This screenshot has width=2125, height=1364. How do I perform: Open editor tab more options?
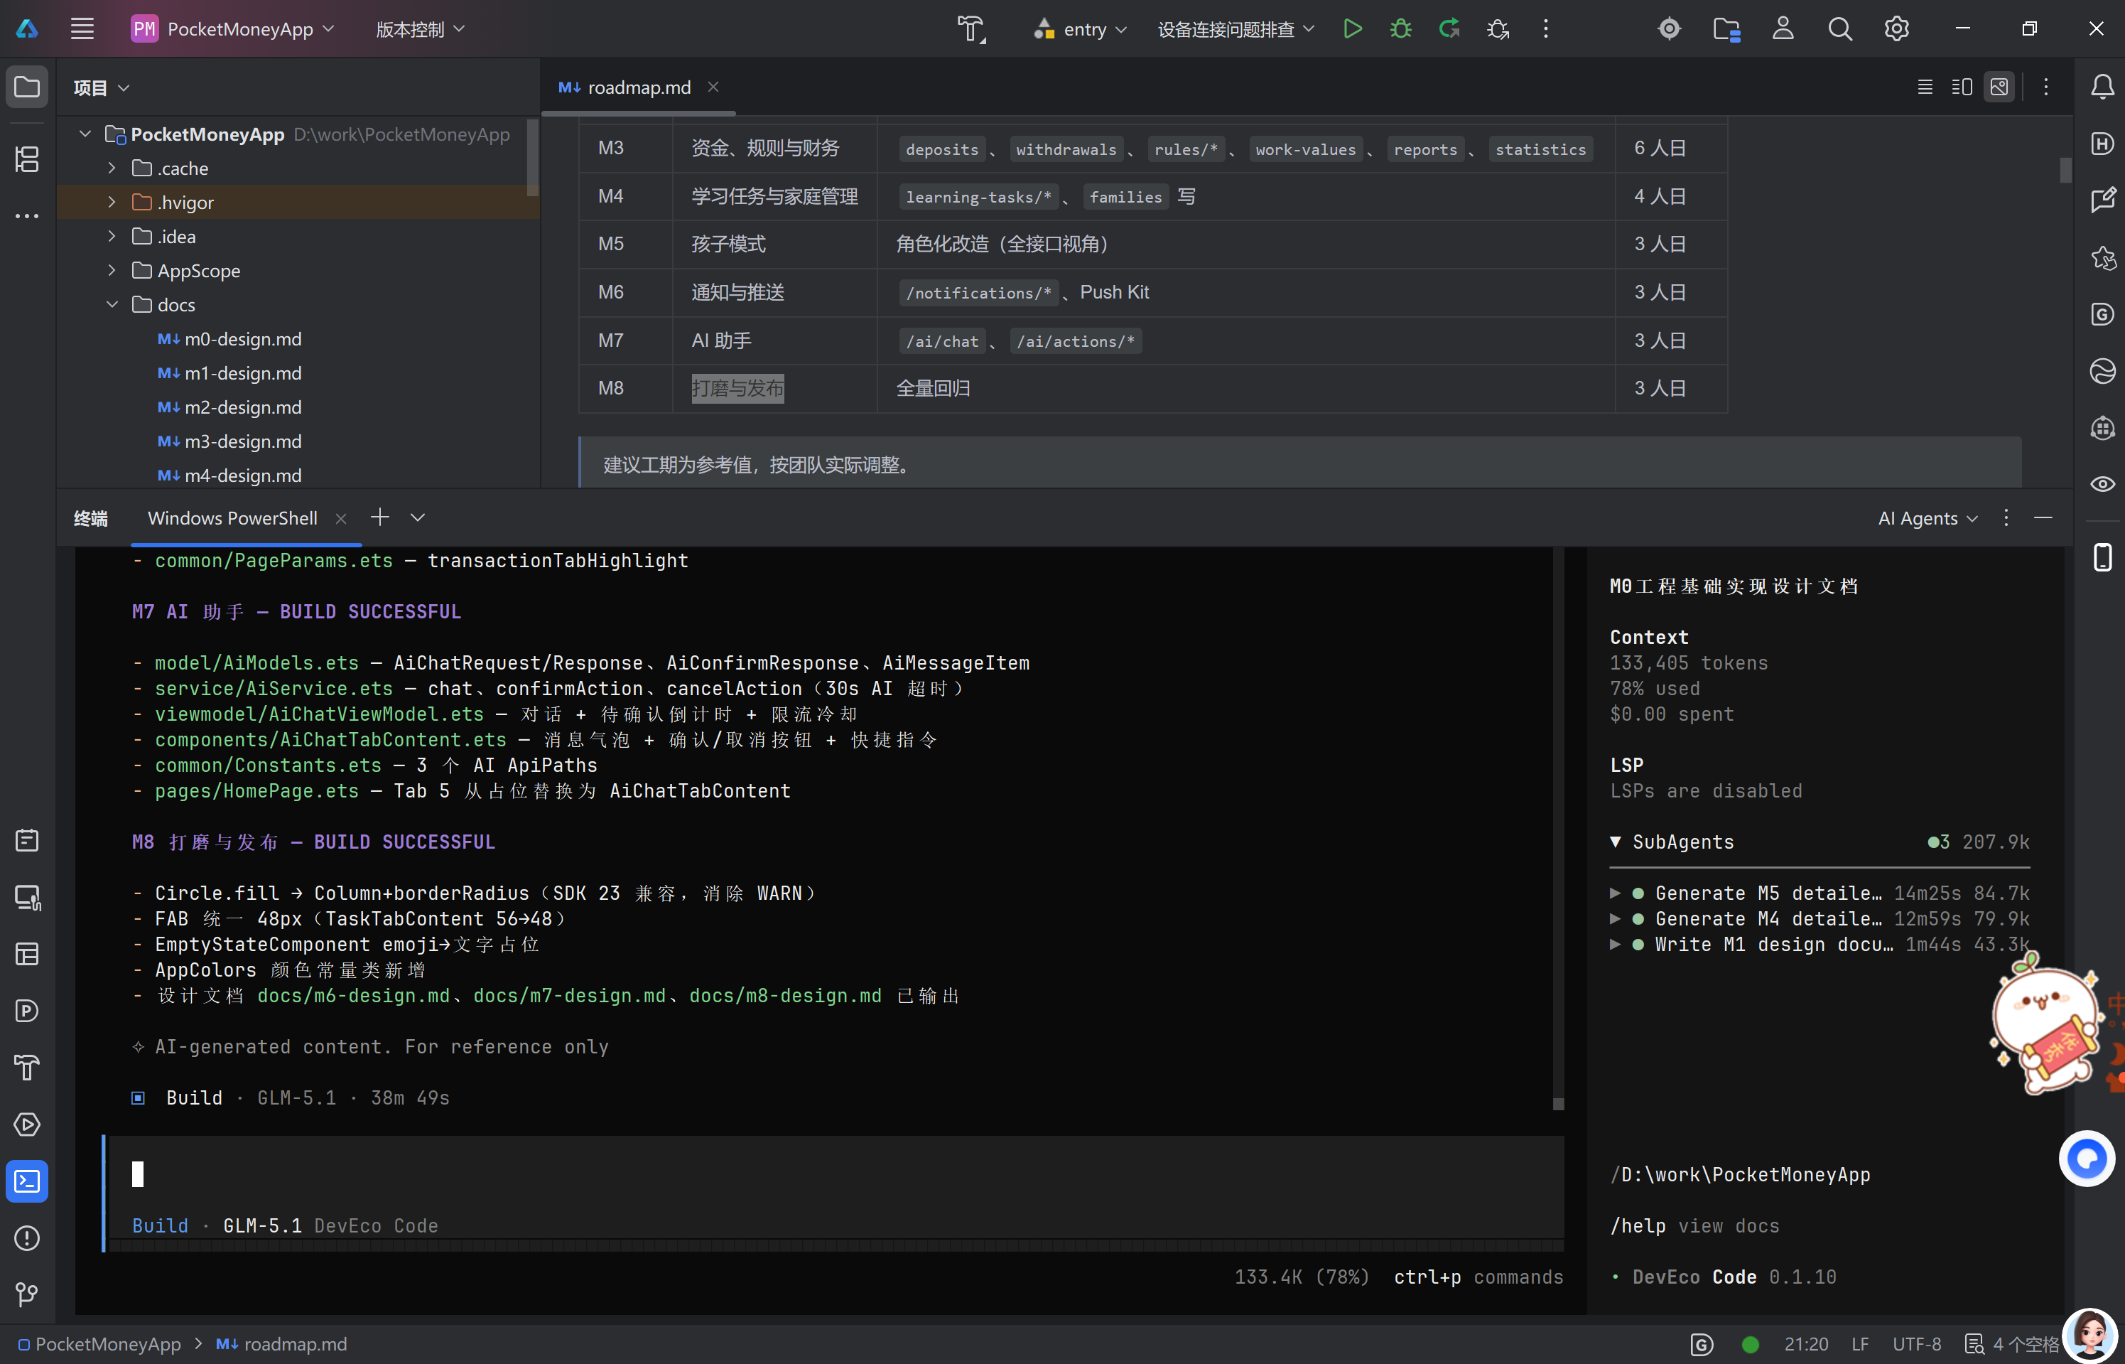click(x=2045, y=87)
